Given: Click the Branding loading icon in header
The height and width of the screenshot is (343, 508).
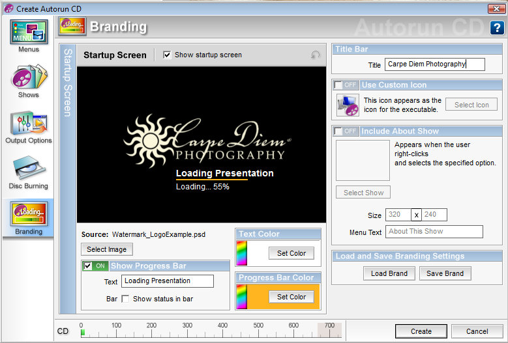Looking at the screenshot, I should click(x=72, y=26).
